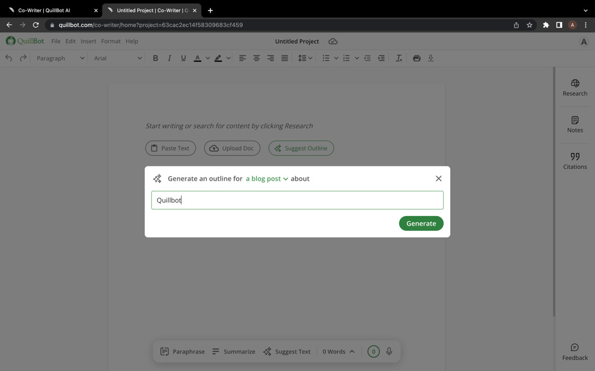
Task: Open the Citations panel
Action: pyautogui.click(x=575, y=161)
